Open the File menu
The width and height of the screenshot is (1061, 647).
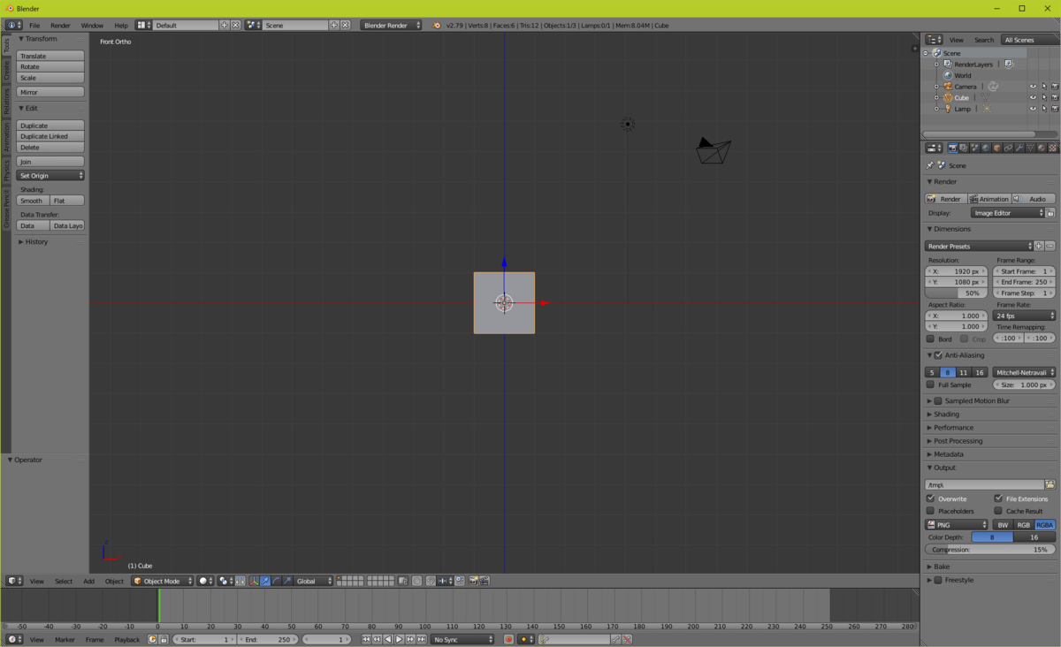coord(34,26)
